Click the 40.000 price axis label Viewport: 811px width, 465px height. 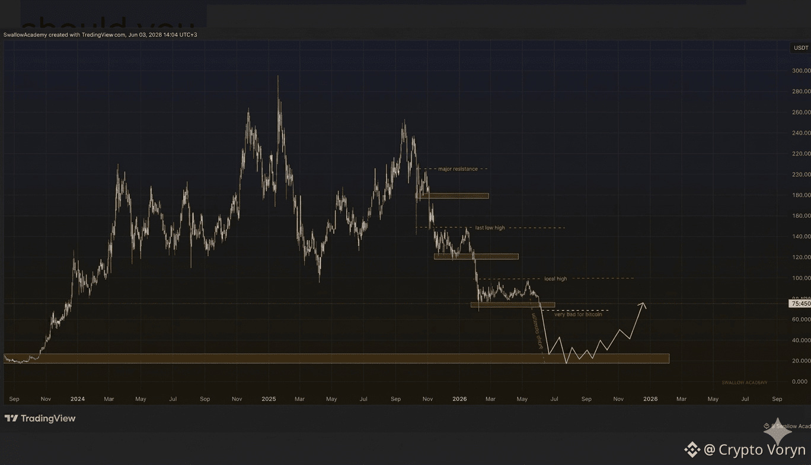pyautogui.click(x=801, y=340)
